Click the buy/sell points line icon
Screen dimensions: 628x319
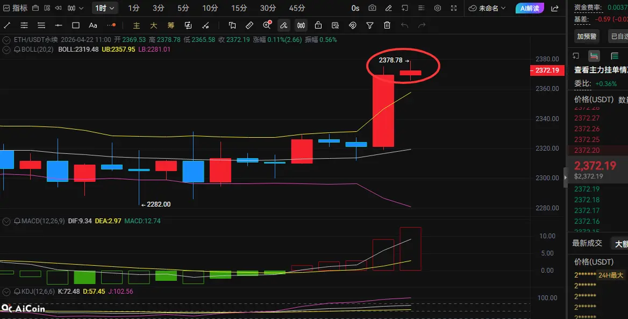click(x=205, y=25)
